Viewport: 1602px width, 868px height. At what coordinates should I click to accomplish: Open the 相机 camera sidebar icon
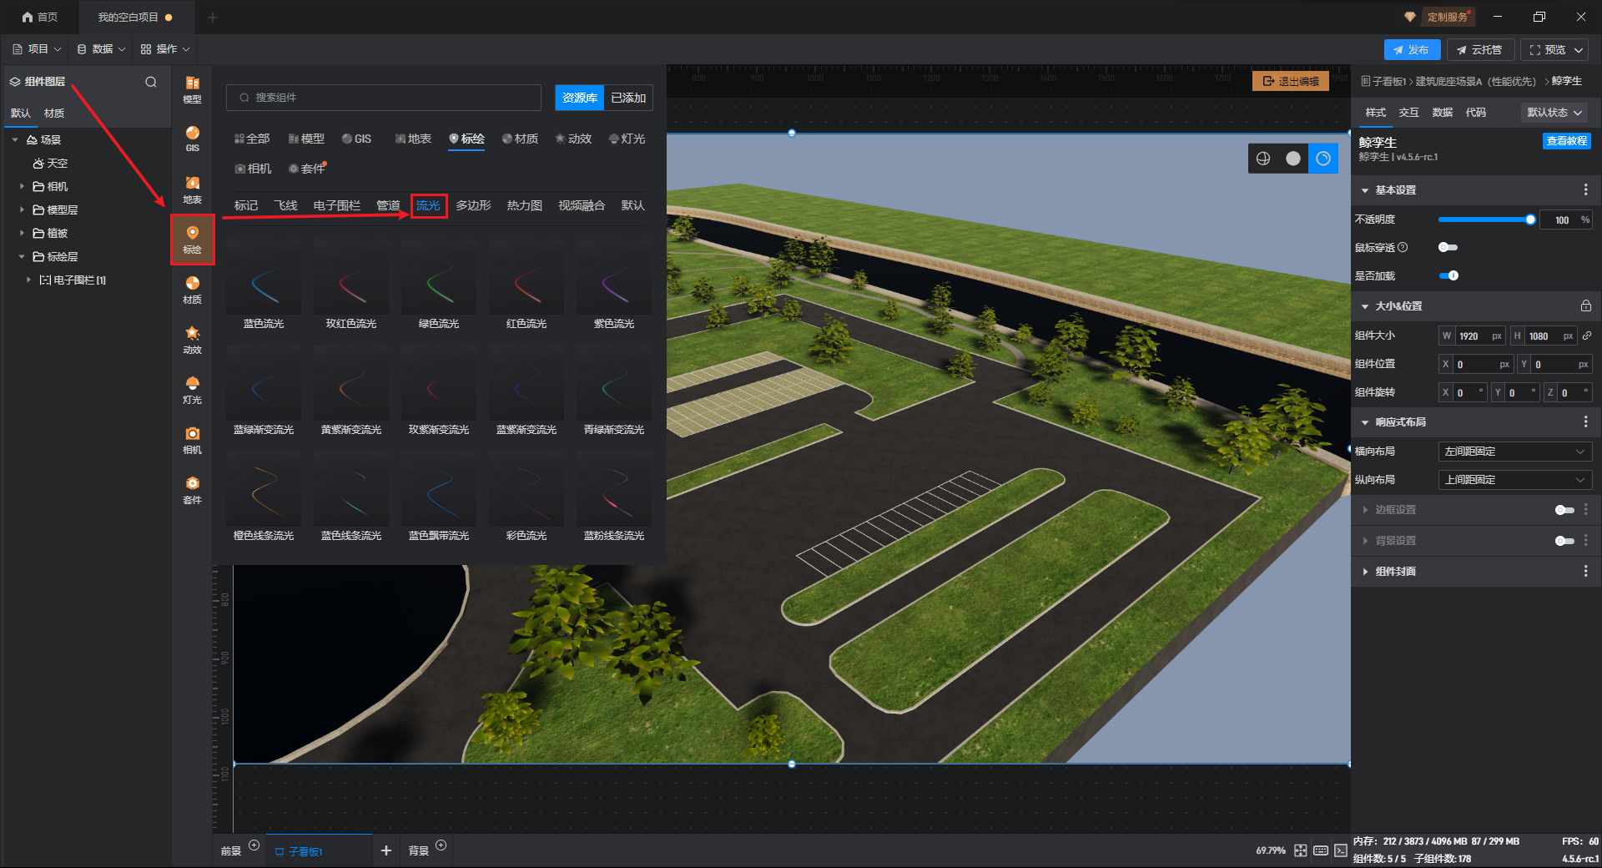pyautogui.click(x=192, y=440)
